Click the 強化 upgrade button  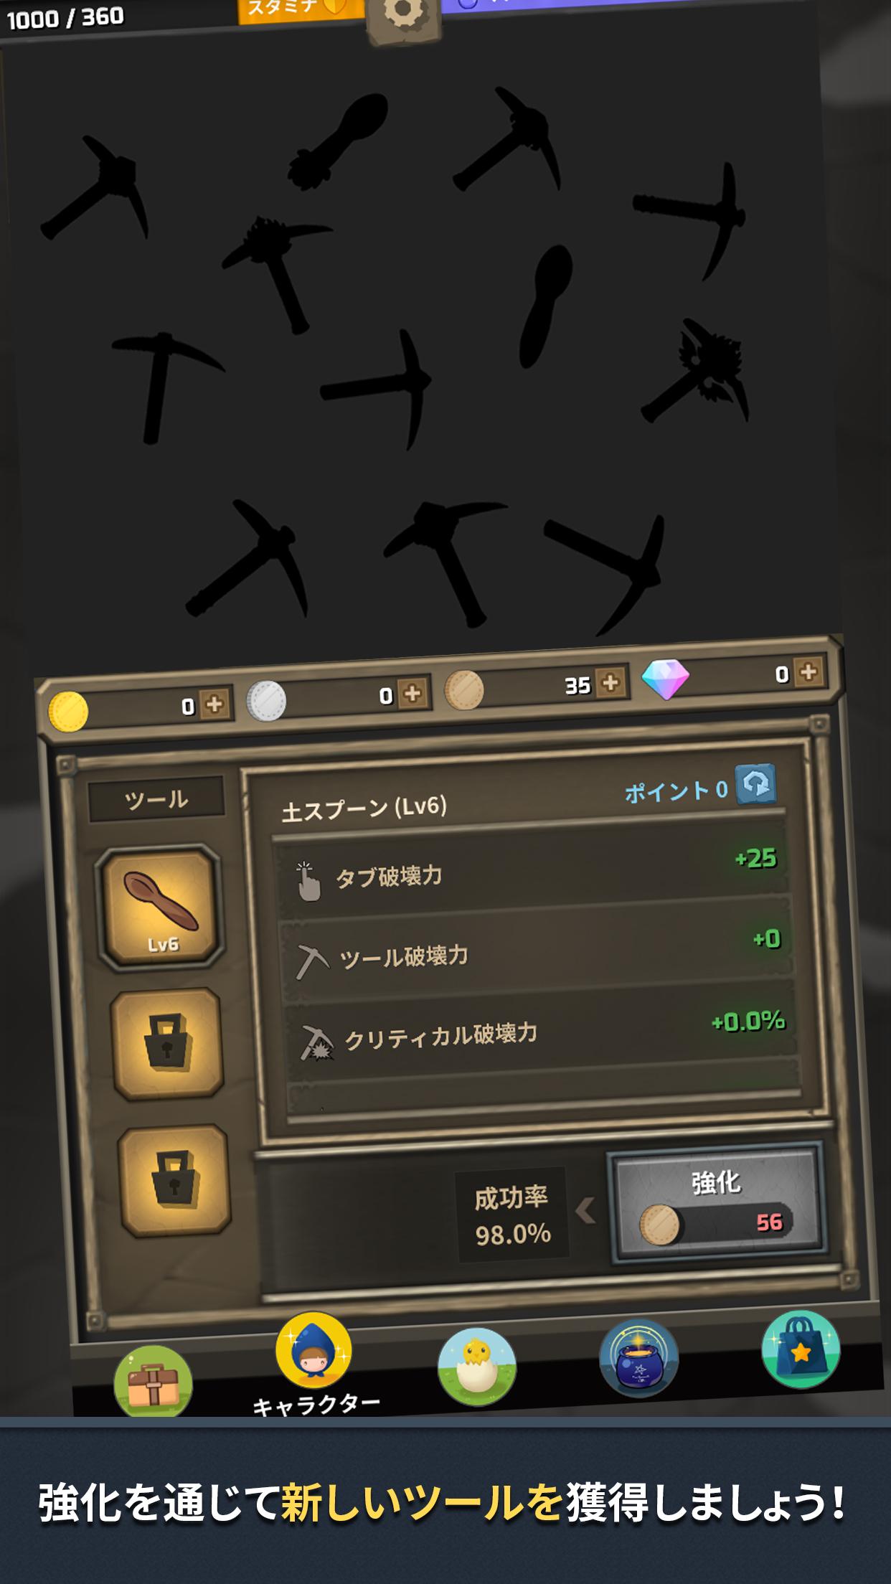(717, 1204)
